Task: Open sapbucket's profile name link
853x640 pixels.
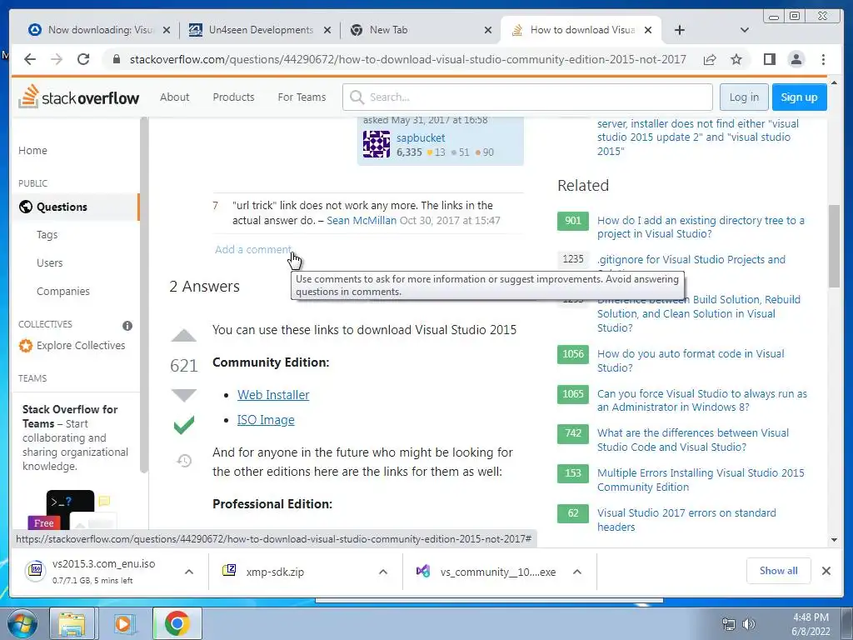Action: [421, 137]
